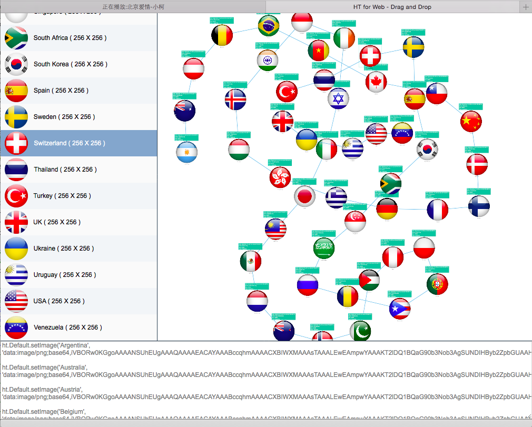Click the ht.Default.setImage('Belgium', code line
The image size is (532, 427).
point(43,411)
